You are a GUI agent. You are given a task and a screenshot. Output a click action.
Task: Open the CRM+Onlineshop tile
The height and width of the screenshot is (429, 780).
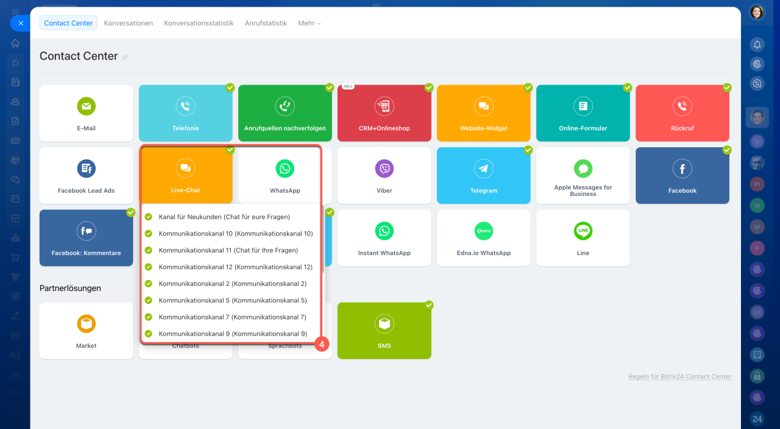(384, 113)
